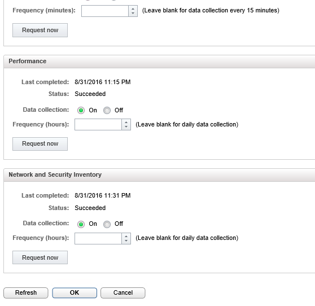Click the Refresh button
The image size is (315, 306).
click(26, 293)
